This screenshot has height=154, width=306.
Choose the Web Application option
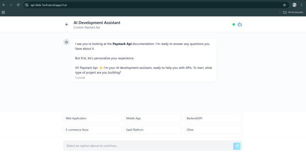(92, 118)
